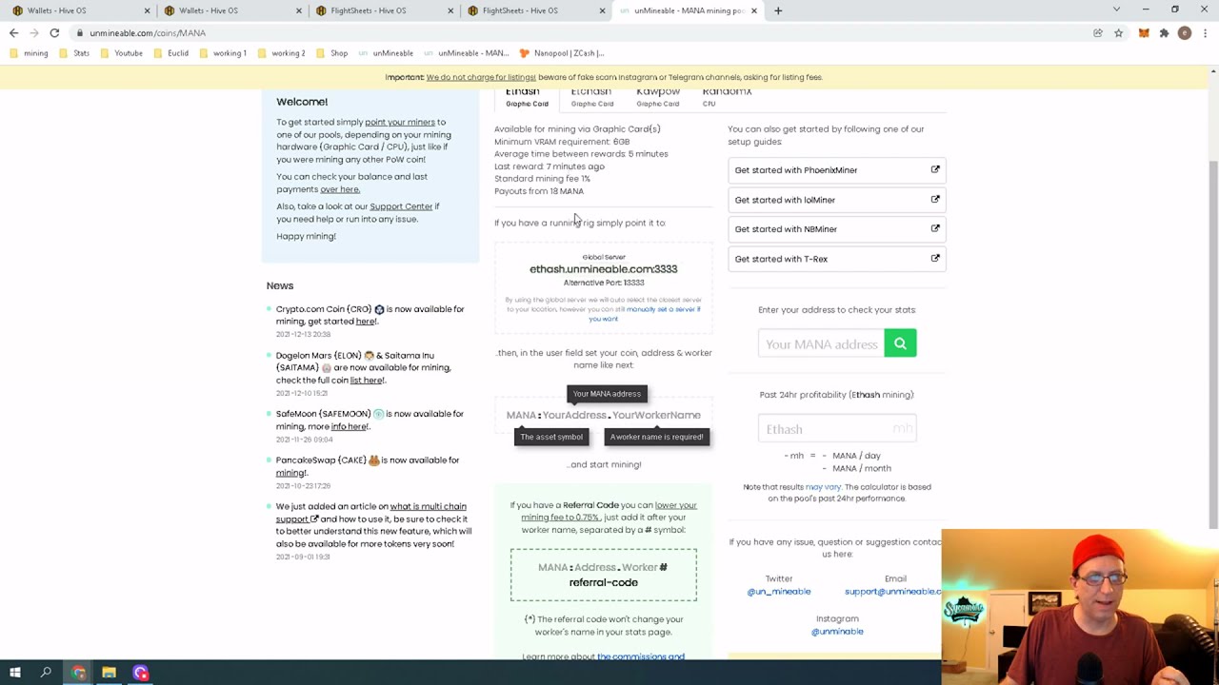Follow the point your miners link
1219x685 pixels.
coord(399,122)
